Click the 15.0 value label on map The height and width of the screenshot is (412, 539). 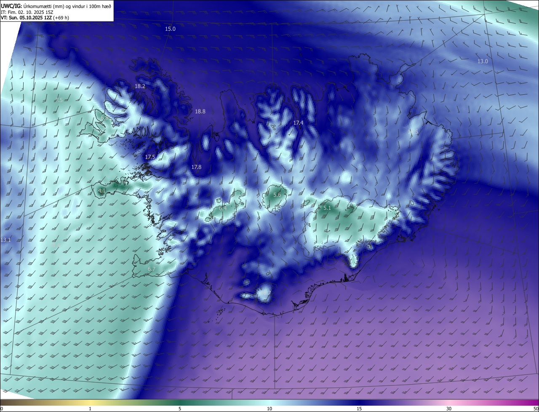pos(170,29)
